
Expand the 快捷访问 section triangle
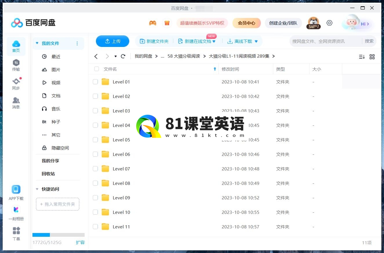[x=37, y=189]
